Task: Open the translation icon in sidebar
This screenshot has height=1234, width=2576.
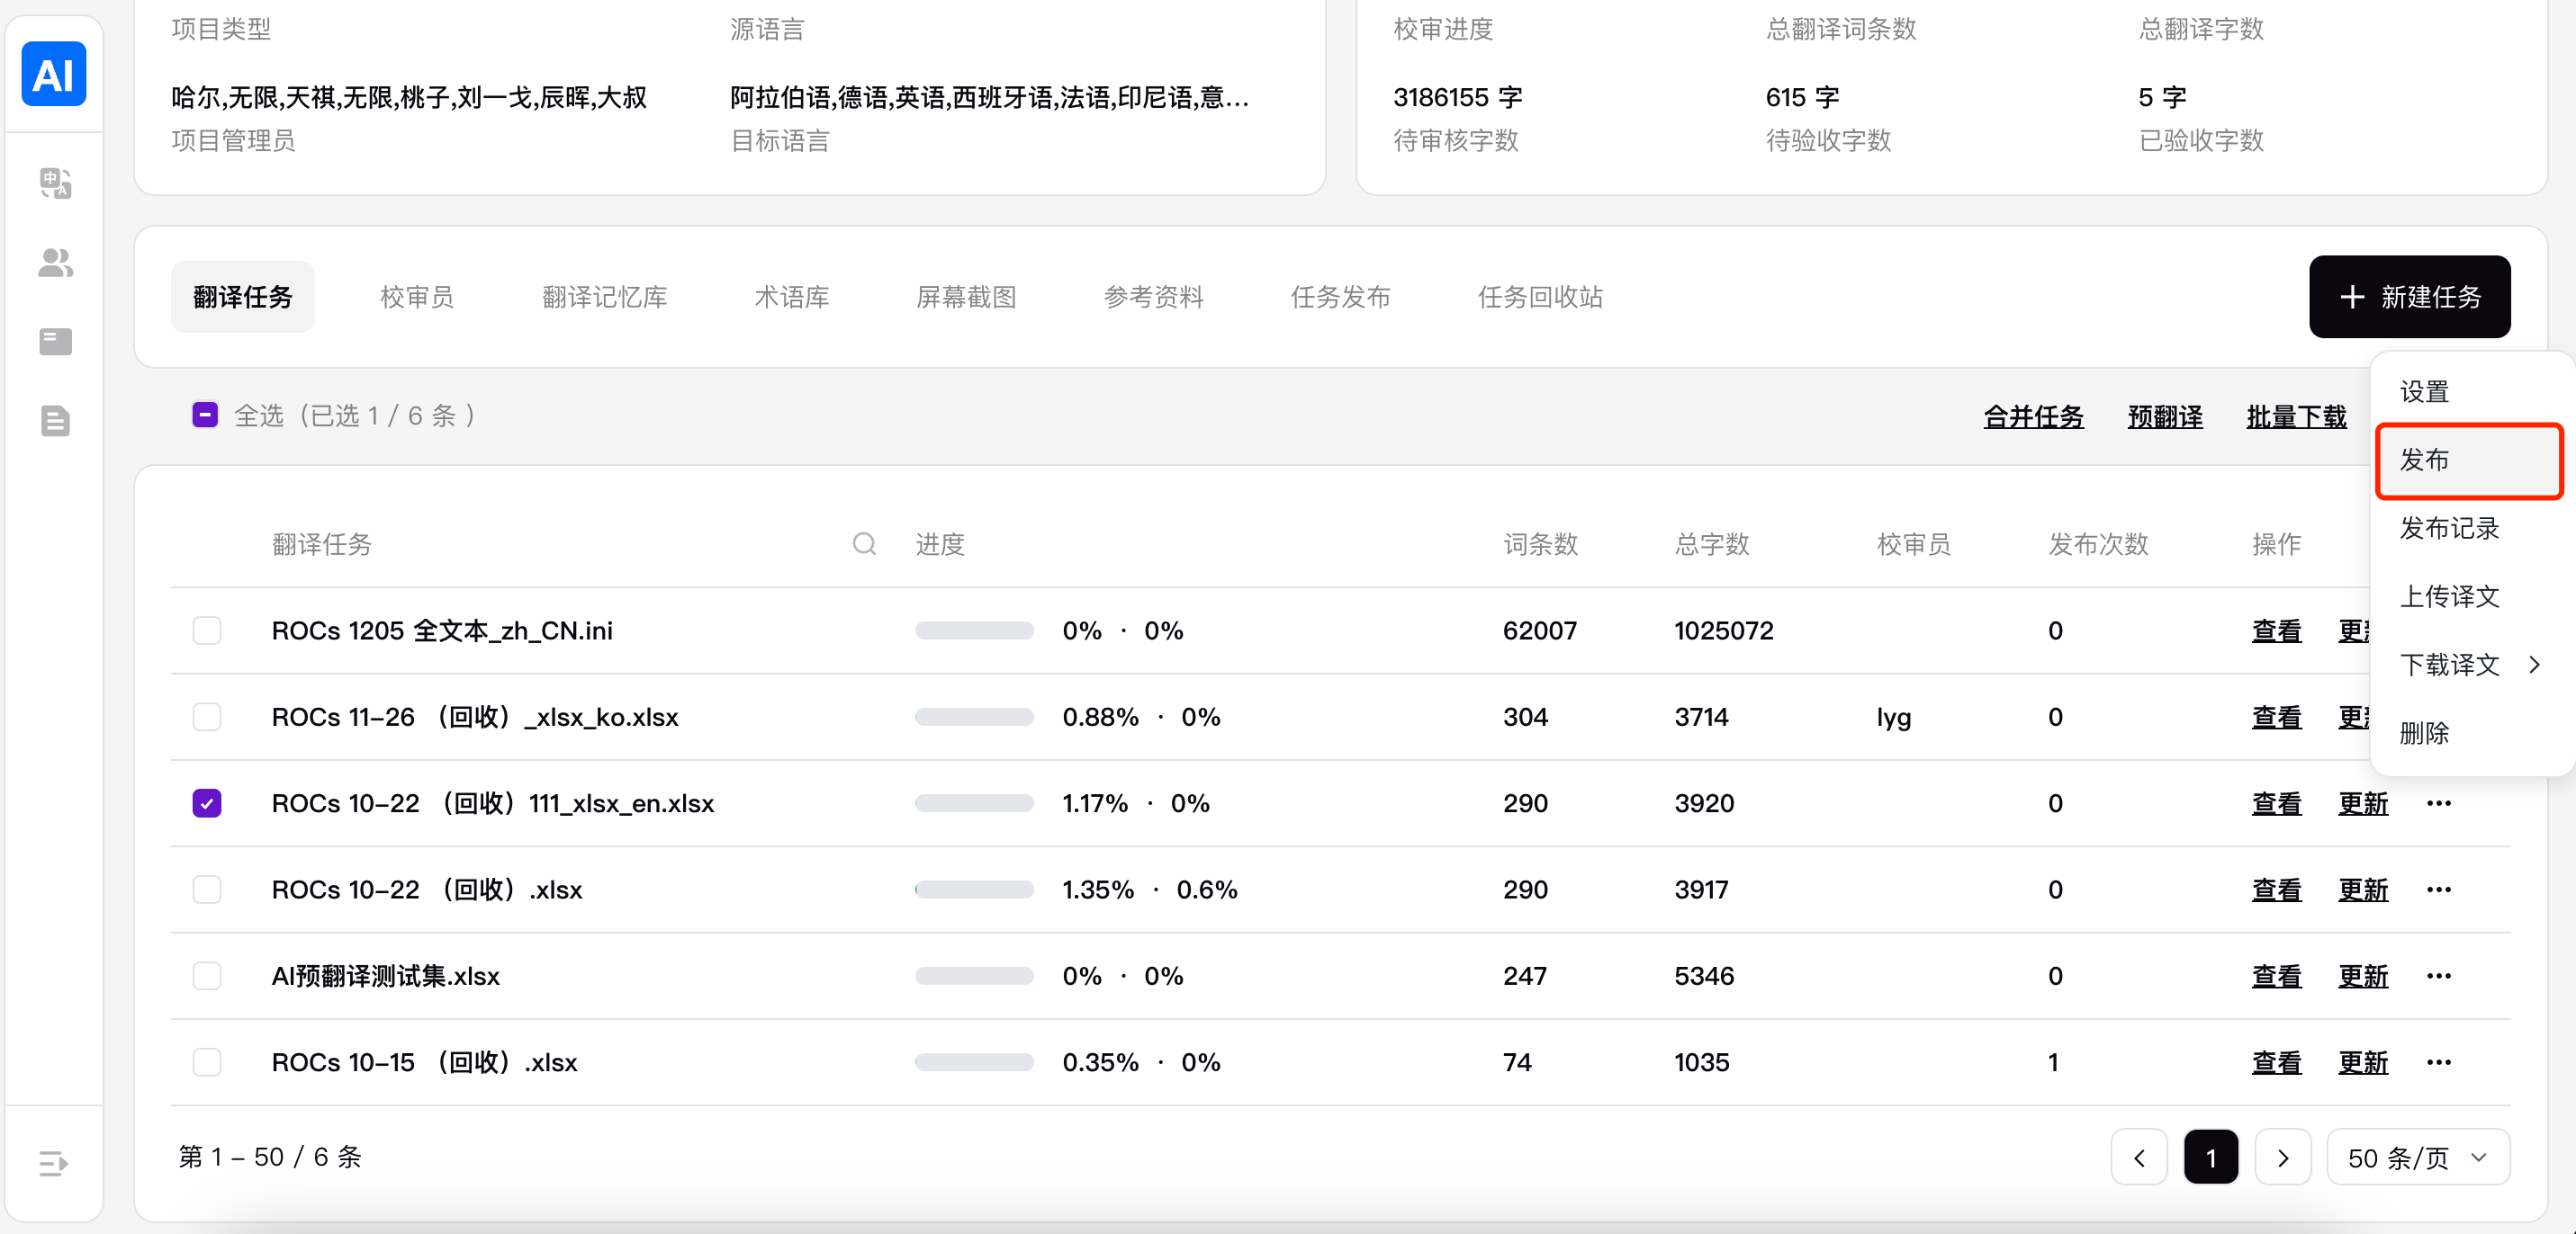Action: click(55, 183)
